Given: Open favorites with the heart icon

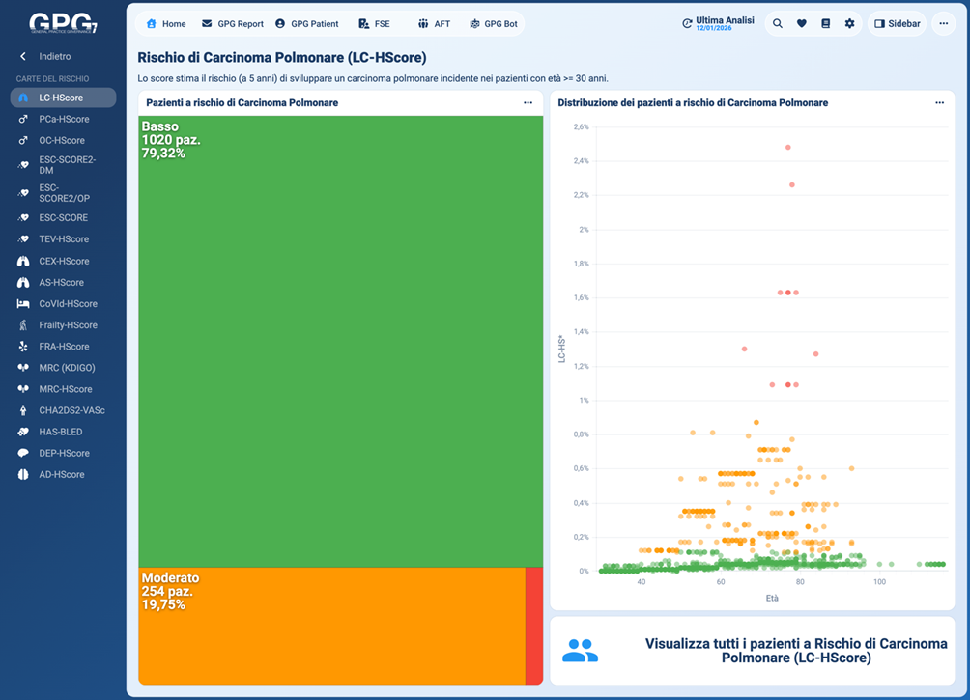Looking at the screenshot, I should 801,24.
